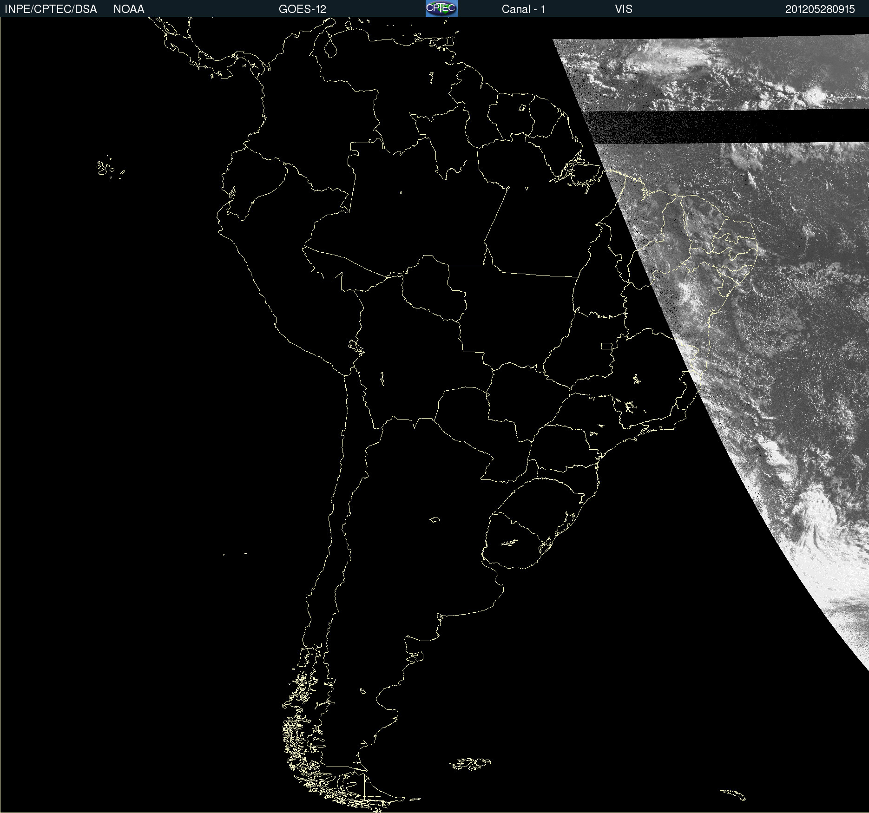Click the NOAA label in header
The height and width of the screenshot is (813, 869).
tap(129, 9)
